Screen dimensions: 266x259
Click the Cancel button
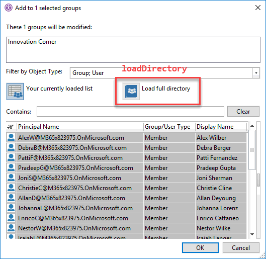(241, 247)
